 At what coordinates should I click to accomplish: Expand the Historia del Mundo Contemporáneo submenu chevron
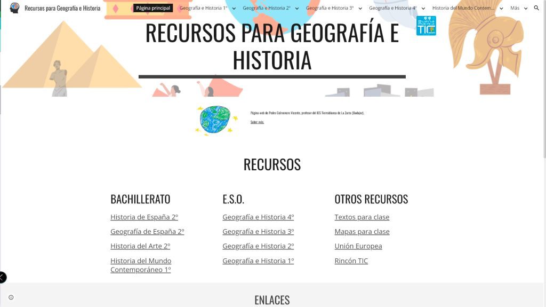pos(501,9)
